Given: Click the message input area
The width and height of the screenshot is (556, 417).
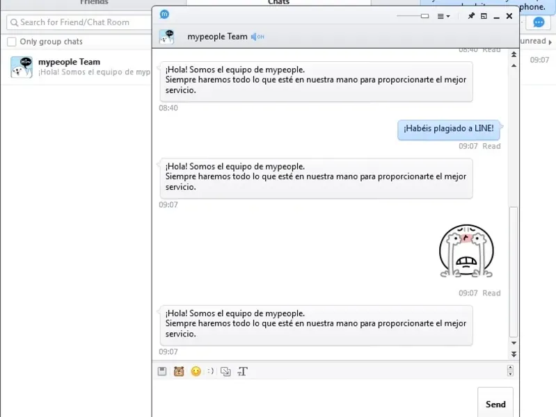Looking at the screenshot, I should 315,398.
